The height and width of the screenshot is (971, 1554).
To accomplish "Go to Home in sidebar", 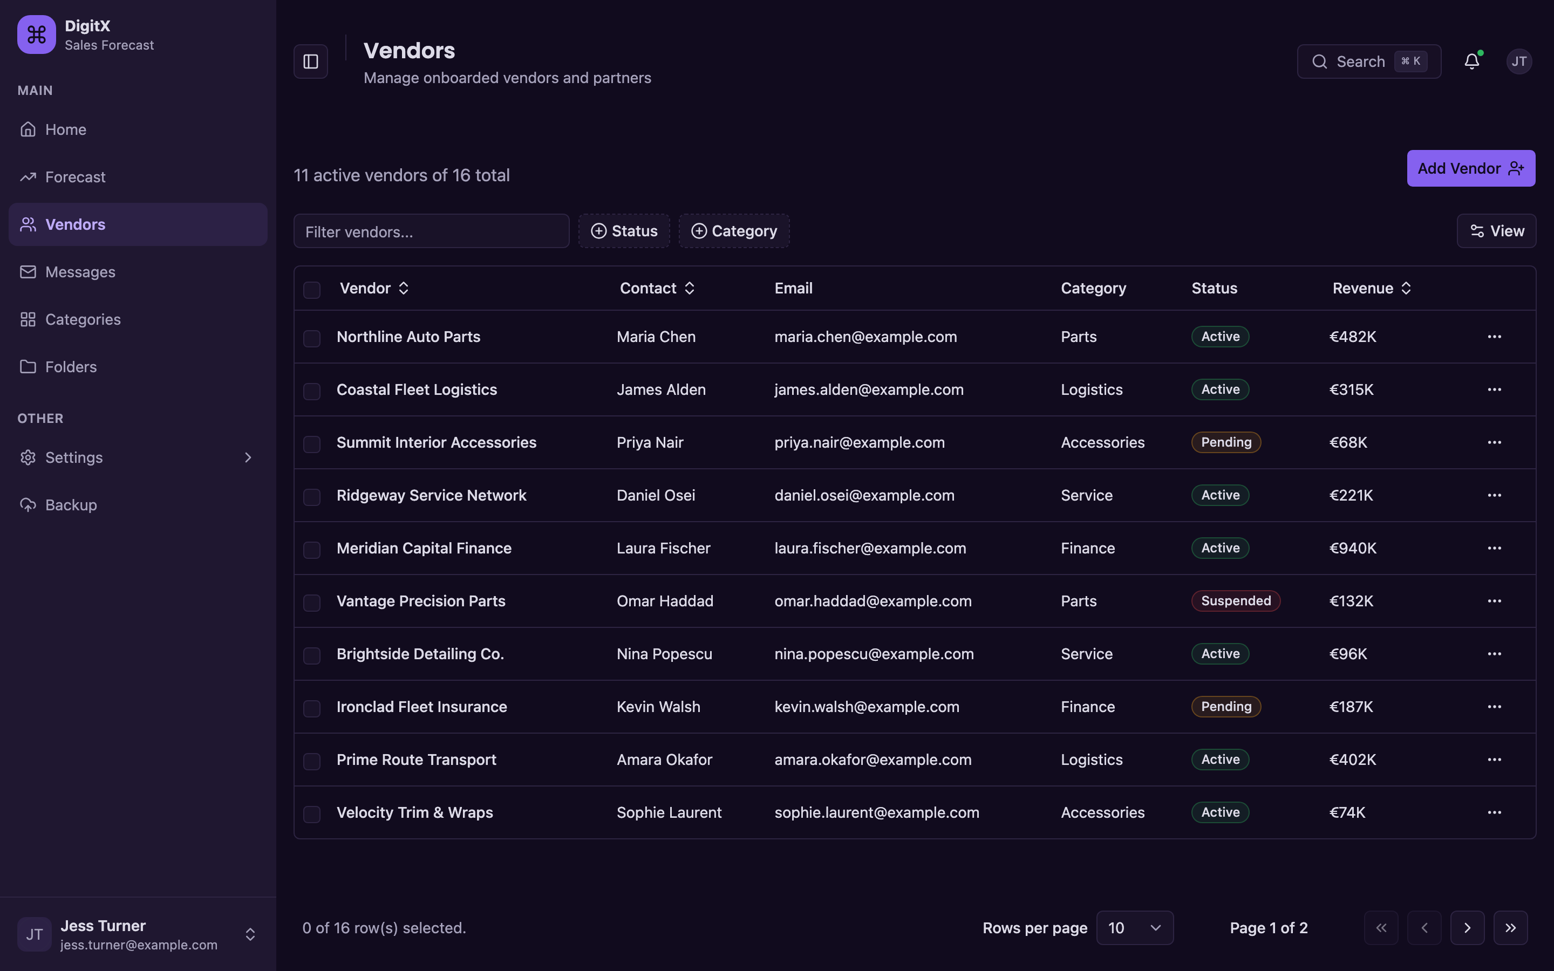I will coord(138,129).
